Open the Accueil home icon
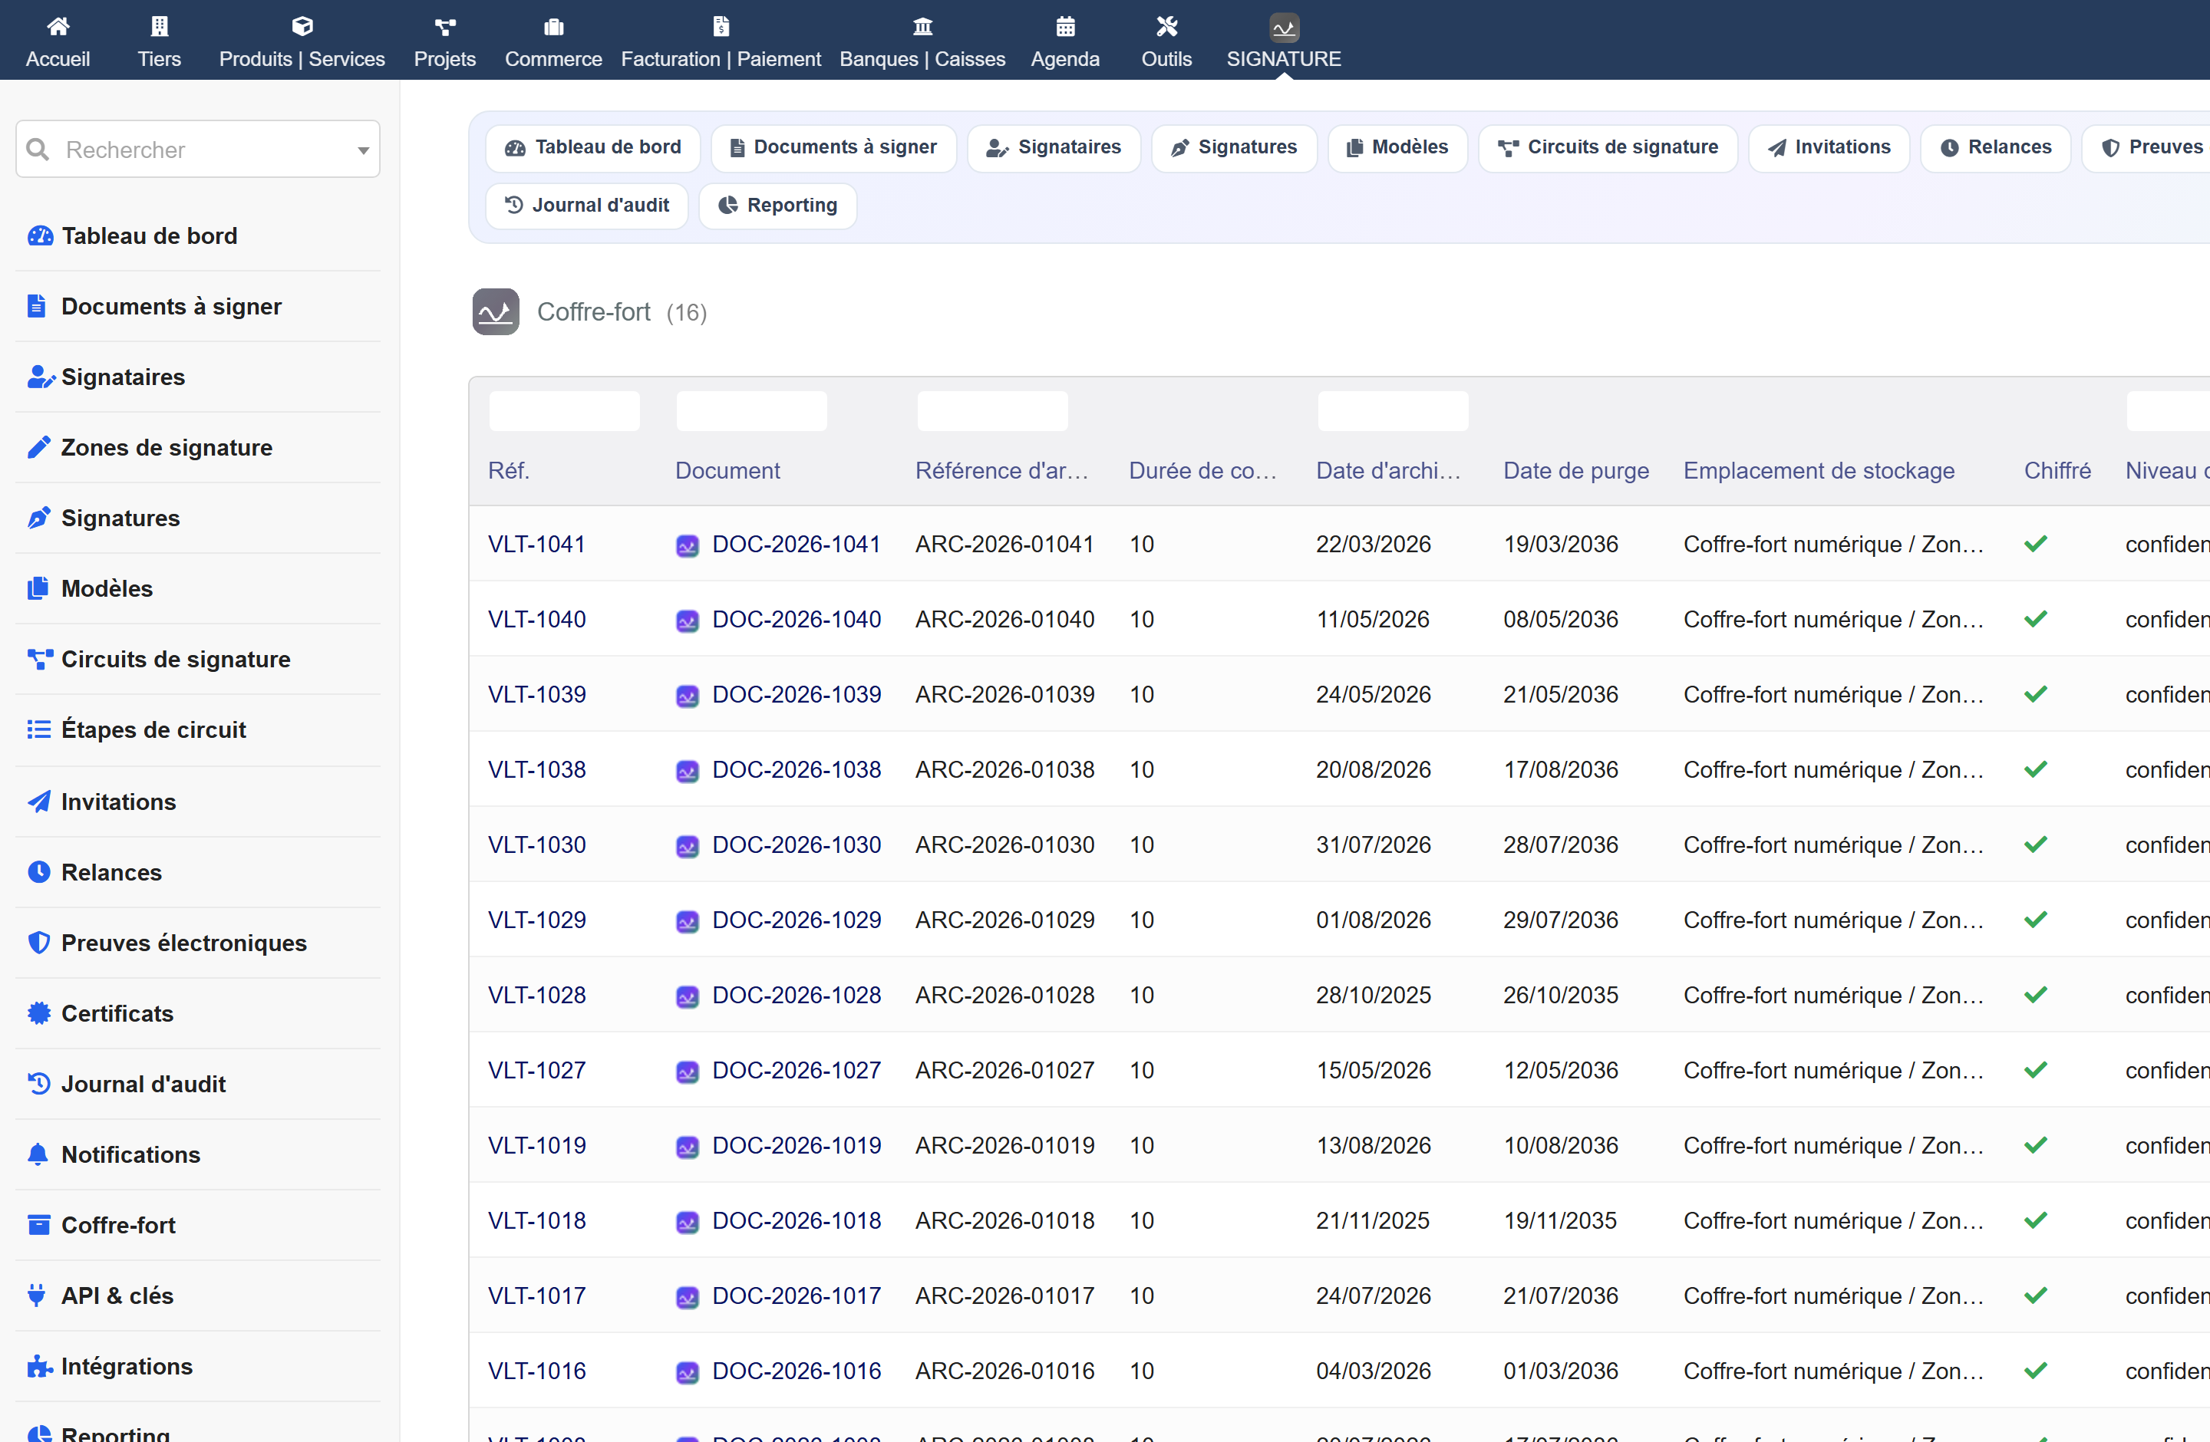 tap(58, 26)
